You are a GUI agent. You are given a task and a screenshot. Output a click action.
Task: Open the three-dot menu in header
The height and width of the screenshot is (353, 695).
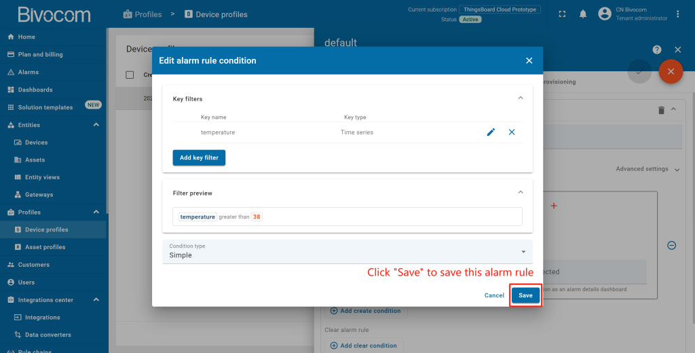coord(678,14)
